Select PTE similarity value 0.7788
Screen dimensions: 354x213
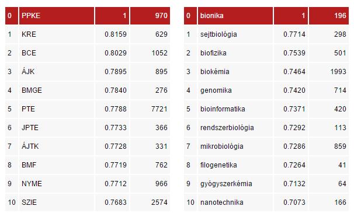(116, 109)
